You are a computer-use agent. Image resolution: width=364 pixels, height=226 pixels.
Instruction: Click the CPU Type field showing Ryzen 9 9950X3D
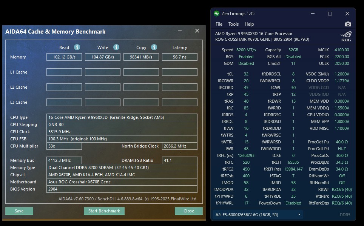coord(122,117)
